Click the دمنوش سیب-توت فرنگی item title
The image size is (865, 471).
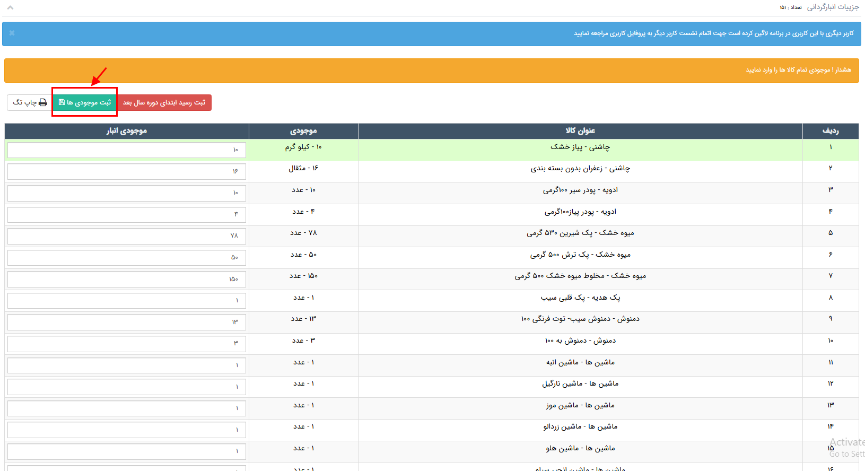point(580,319)
